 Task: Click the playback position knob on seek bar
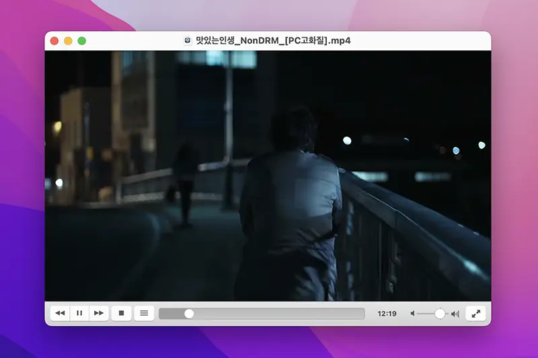tap(189, 314)
